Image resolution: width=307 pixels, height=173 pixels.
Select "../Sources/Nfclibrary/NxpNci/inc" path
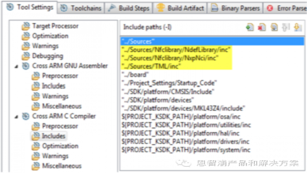[170, 58]
